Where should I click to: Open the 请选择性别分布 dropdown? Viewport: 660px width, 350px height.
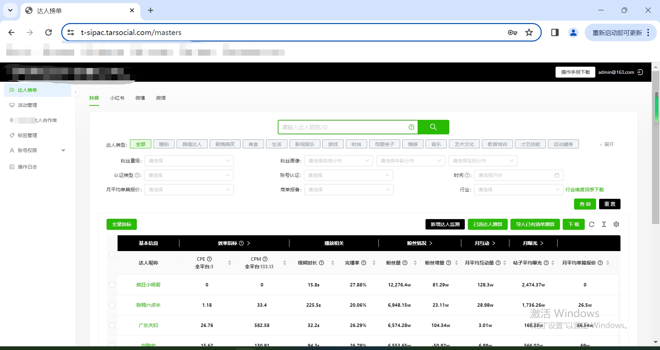pyautogui.click(x=483, y=161)
